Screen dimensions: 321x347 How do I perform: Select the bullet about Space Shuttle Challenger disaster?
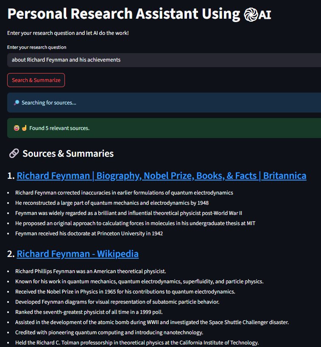pyautogui.click(x=152, y=322)
